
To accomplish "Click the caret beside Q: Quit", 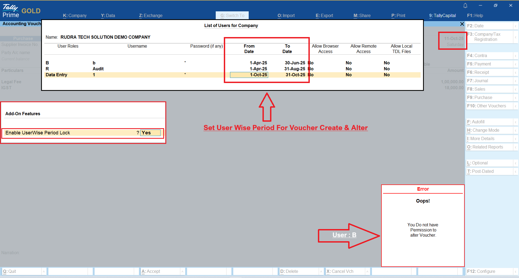I will coord(44,272).
